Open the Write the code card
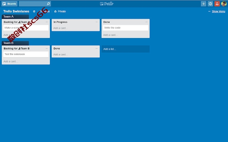Screen dimensions: 228x142 tap(126, 28)
